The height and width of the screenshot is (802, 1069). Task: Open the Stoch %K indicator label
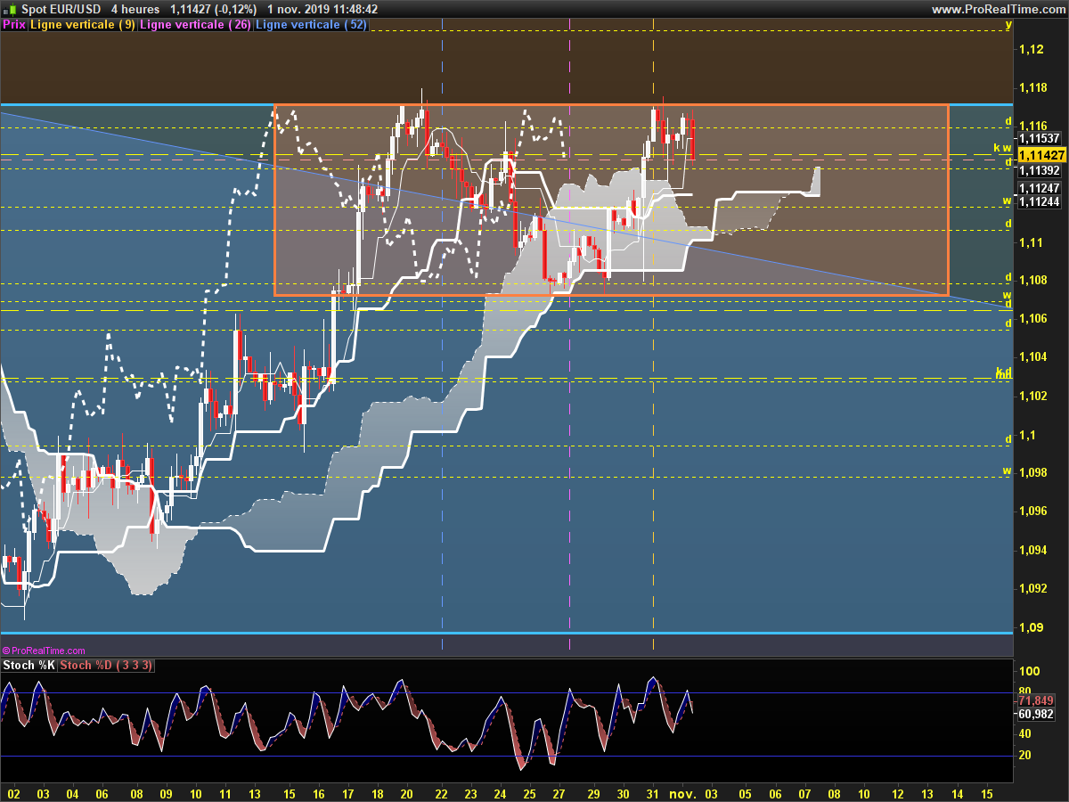pos(29,666)
